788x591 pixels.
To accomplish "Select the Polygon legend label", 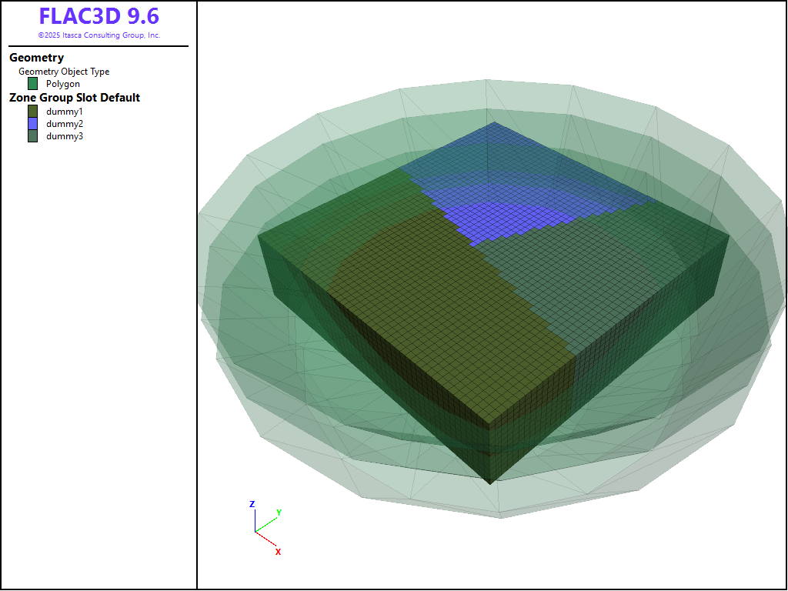I will 62,84.
